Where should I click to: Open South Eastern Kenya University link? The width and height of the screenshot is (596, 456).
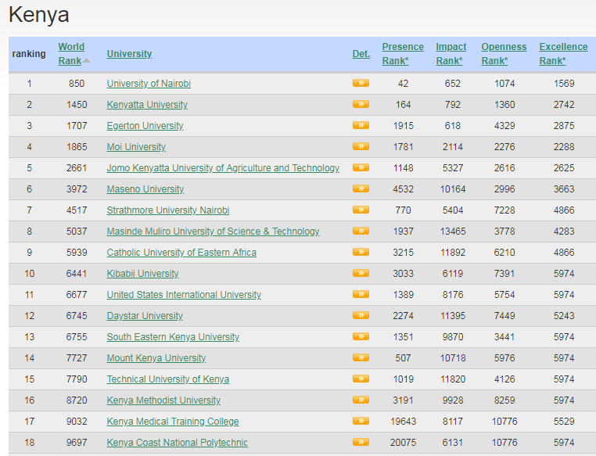[x=173, y=337]
